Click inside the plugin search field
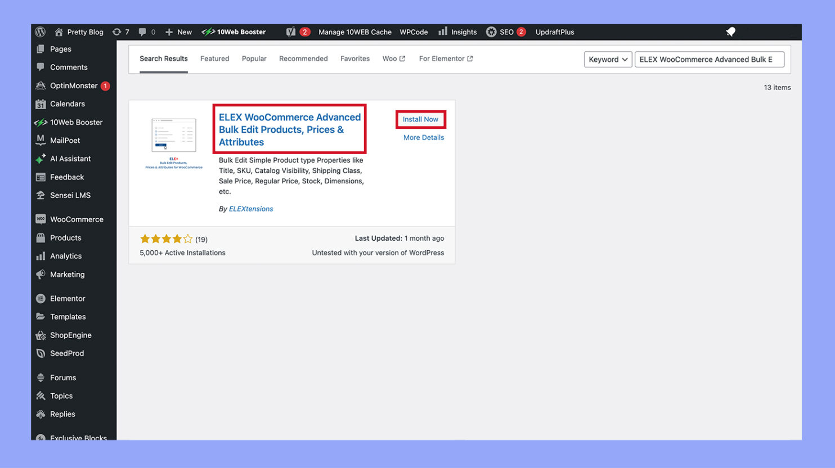This screenshot has height=468, width=835. click(x=709, y=59)
